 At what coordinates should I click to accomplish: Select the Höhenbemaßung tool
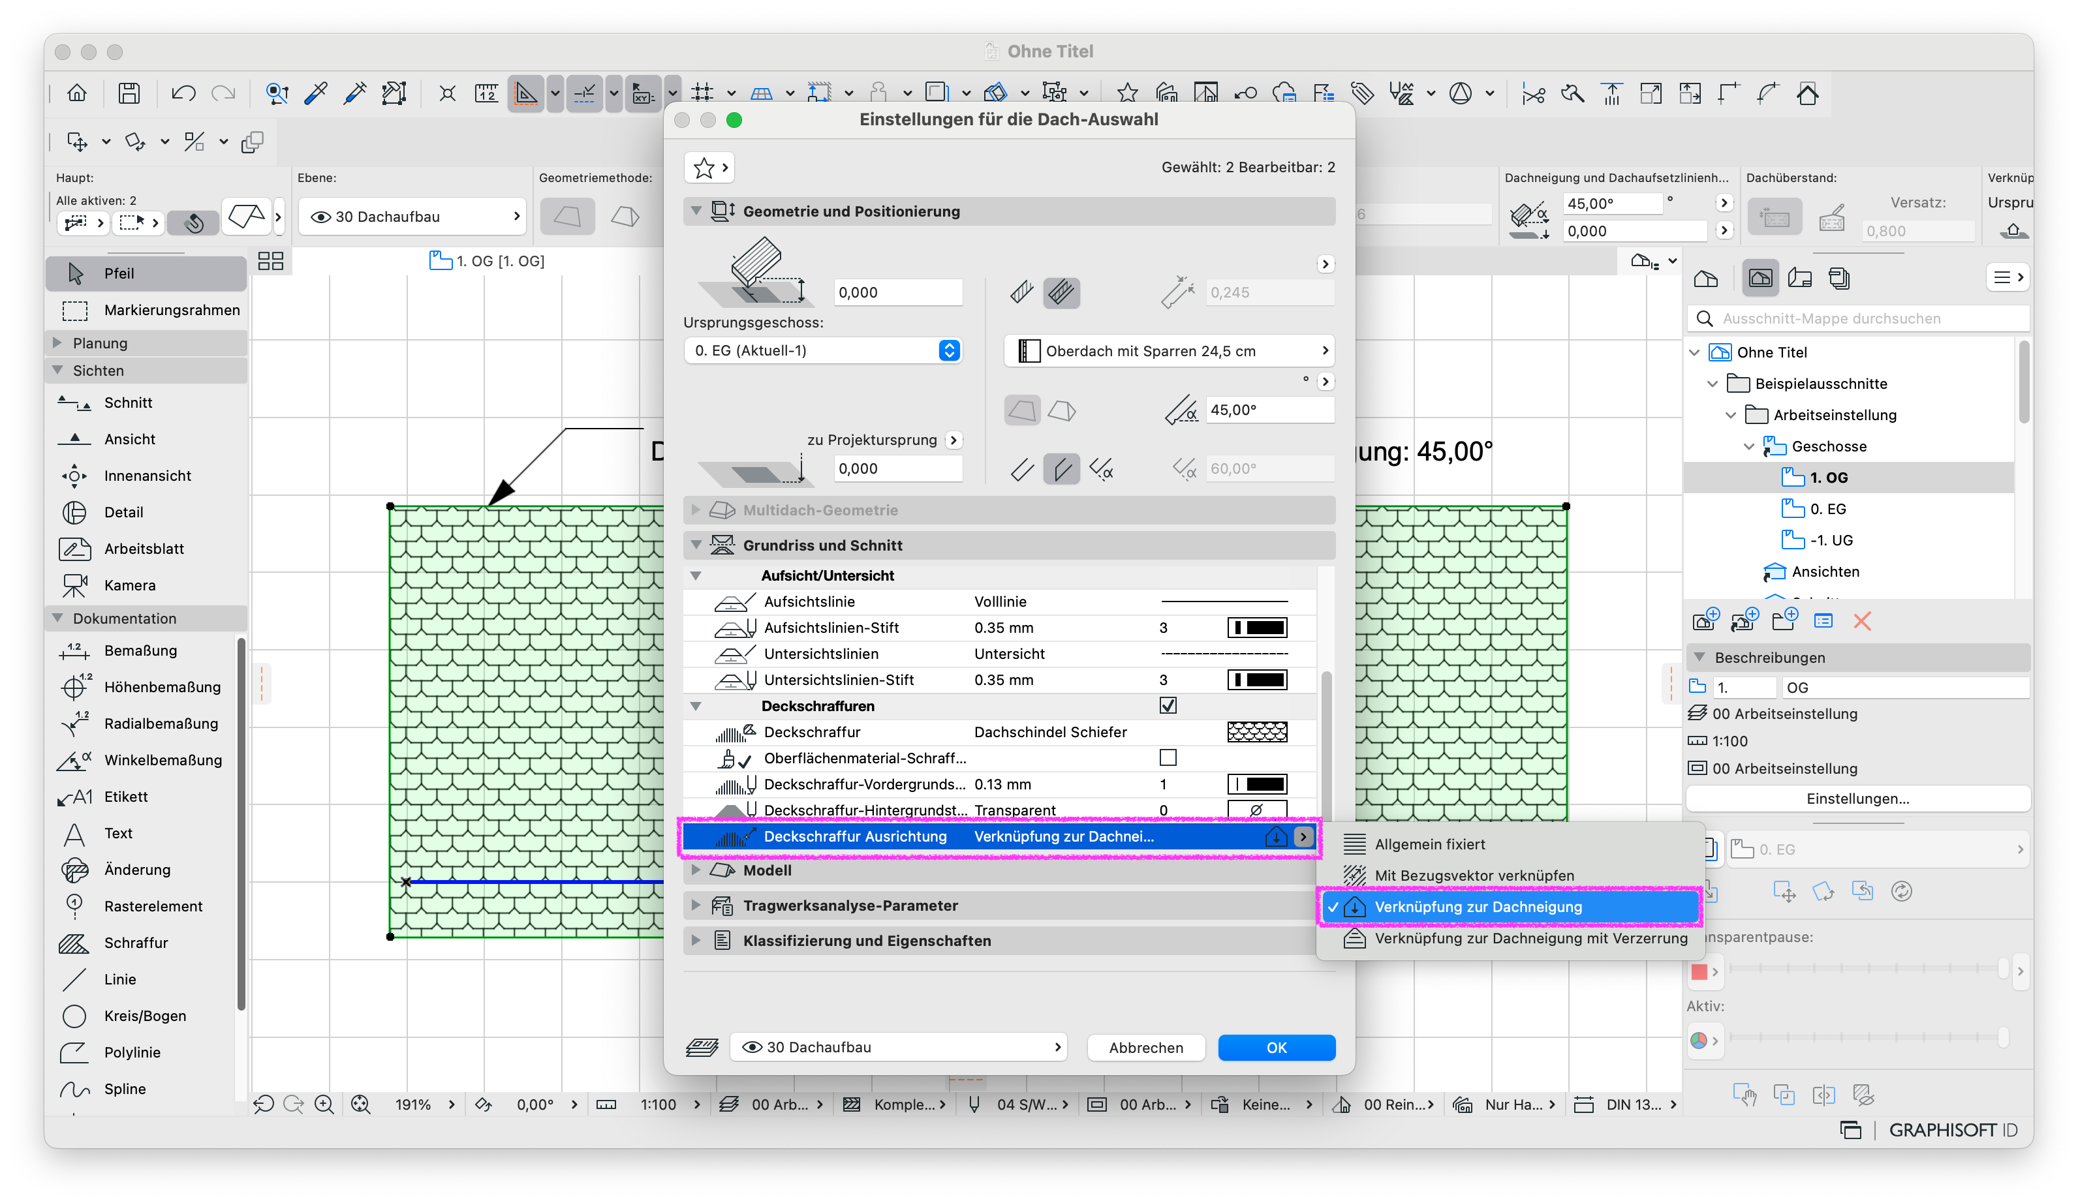coord(142,687)
